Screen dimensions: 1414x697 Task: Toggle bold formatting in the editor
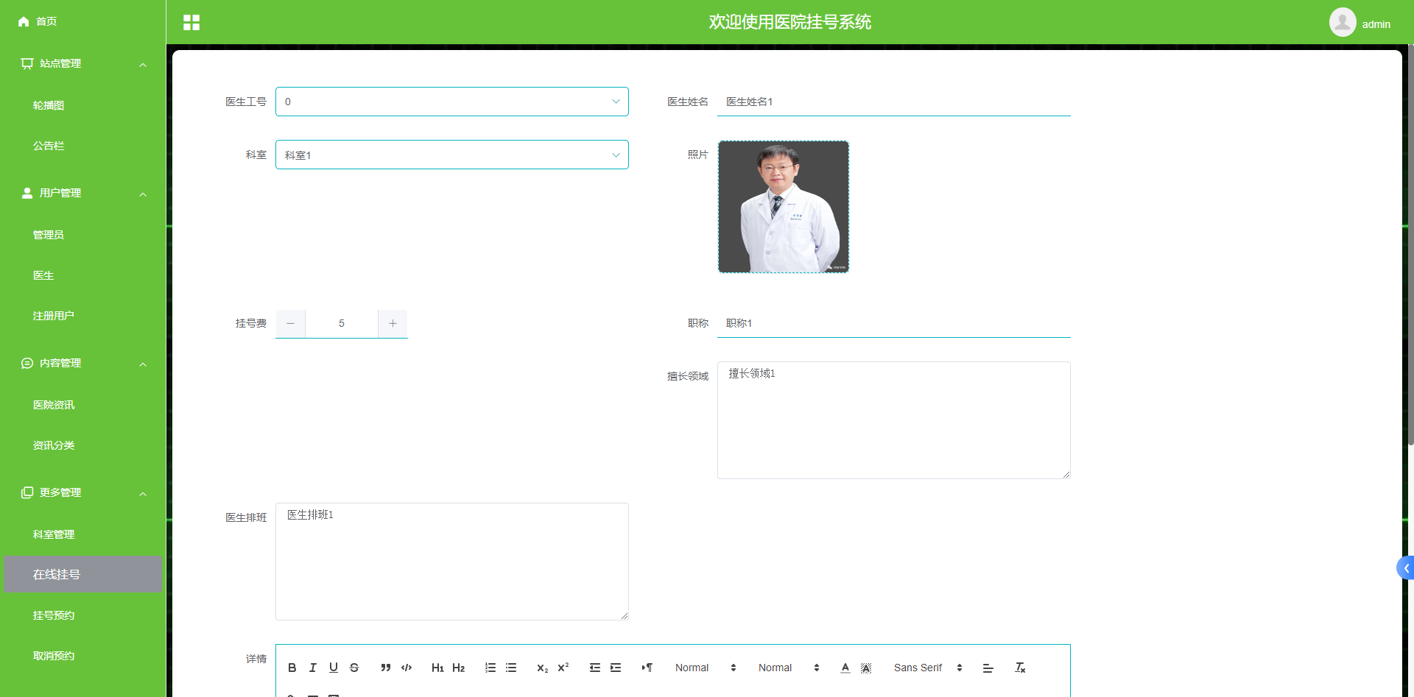(x=292, y=668)
